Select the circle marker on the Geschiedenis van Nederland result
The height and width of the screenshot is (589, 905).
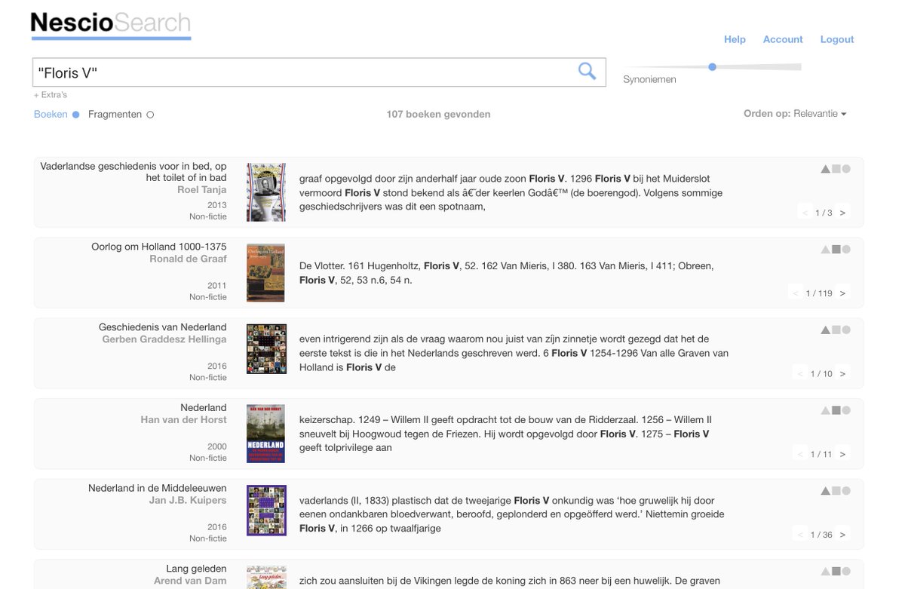click(846, 329)
